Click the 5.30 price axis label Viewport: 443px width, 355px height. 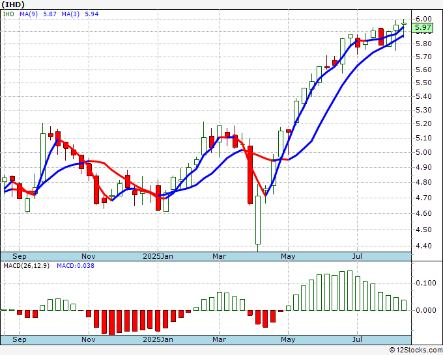tap(423, 110)
